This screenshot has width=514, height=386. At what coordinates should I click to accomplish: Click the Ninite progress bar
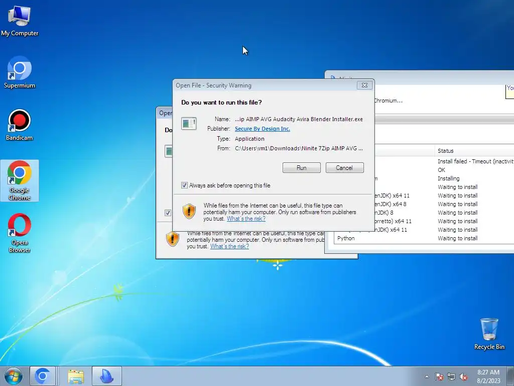444,119
